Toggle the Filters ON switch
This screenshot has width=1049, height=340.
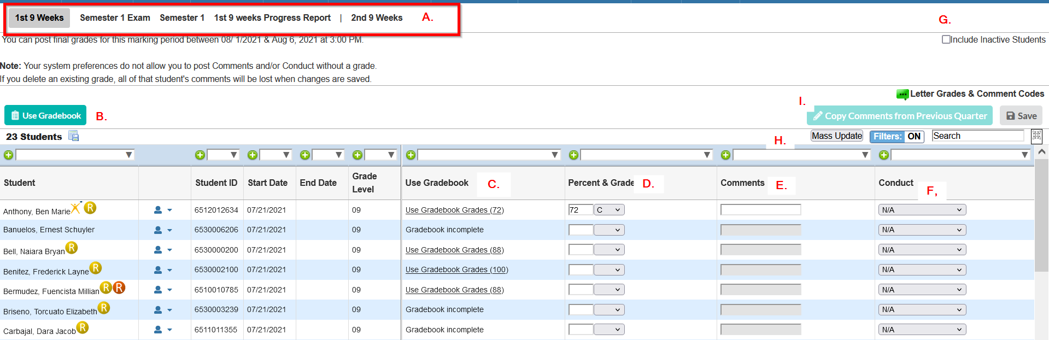pos(896,136)
